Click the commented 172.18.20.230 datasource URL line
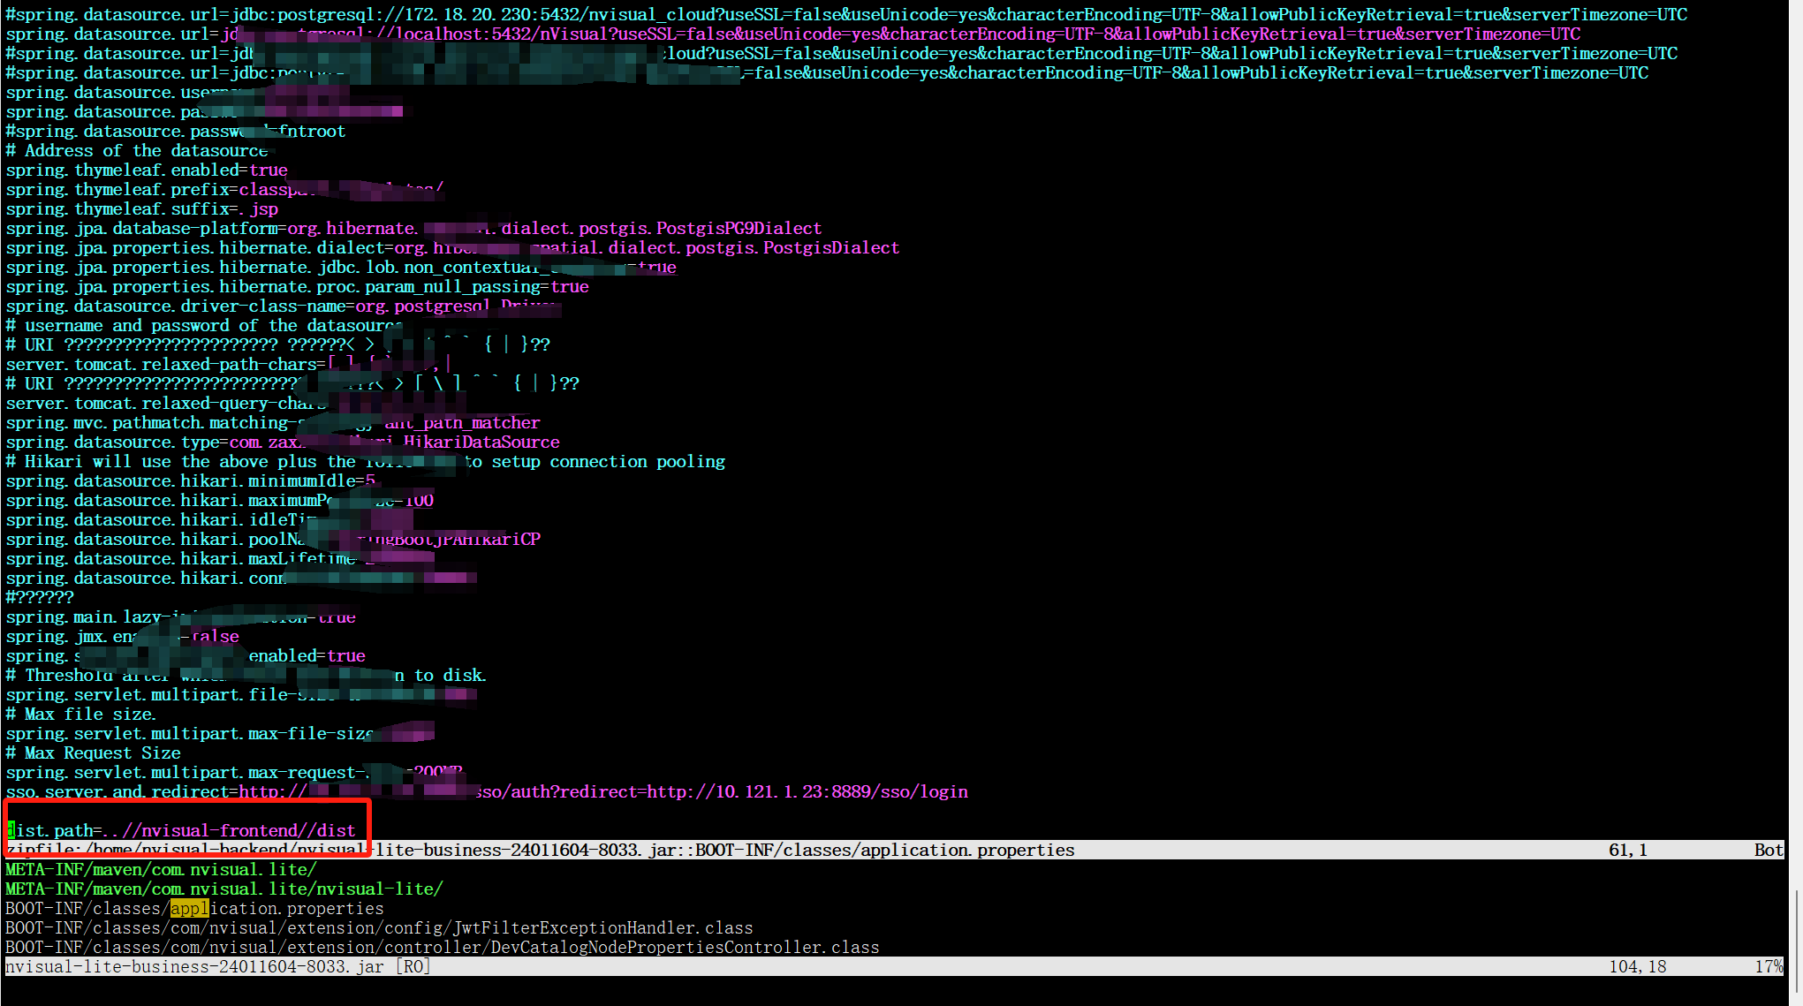This screenshot has width=1803, height=1006. 845,14
